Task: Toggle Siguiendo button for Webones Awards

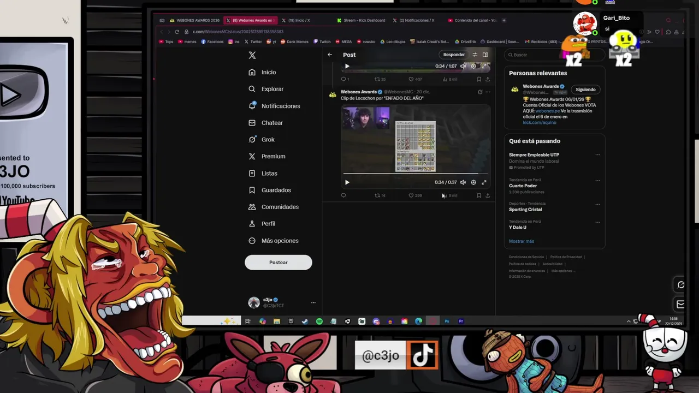Action: click(x=585, y=90)
